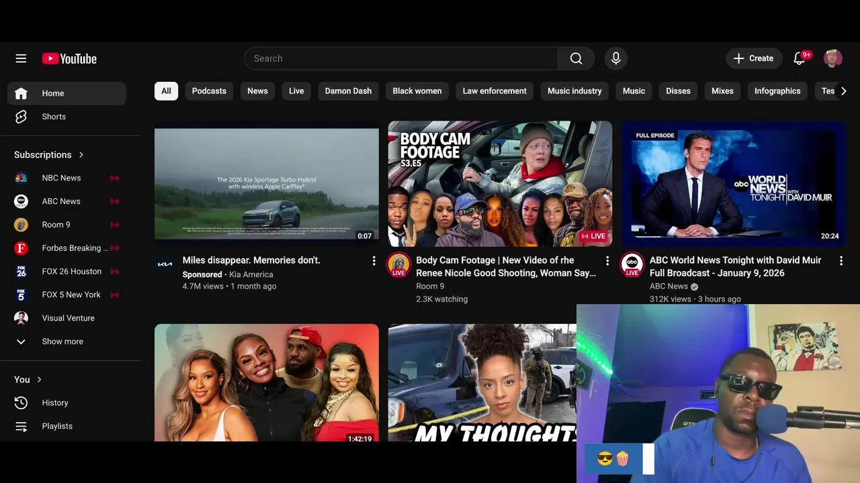Open Visual Venture subscription
The height and width of the screenshot is (483, 860).
tap(67, 318)
